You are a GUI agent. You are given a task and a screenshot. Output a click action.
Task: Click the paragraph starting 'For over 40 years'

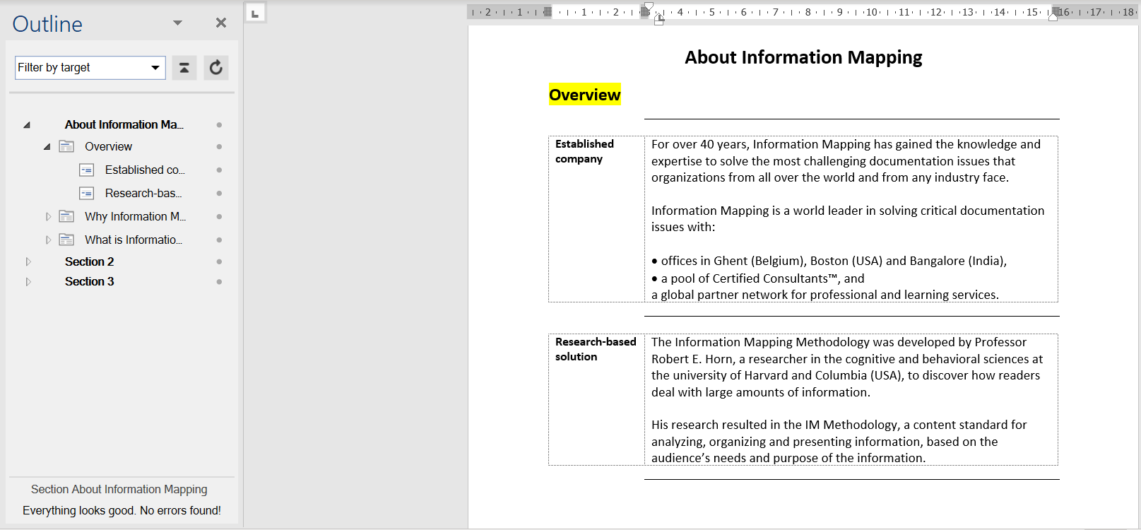pyautogui.click(x=846, y=161)
